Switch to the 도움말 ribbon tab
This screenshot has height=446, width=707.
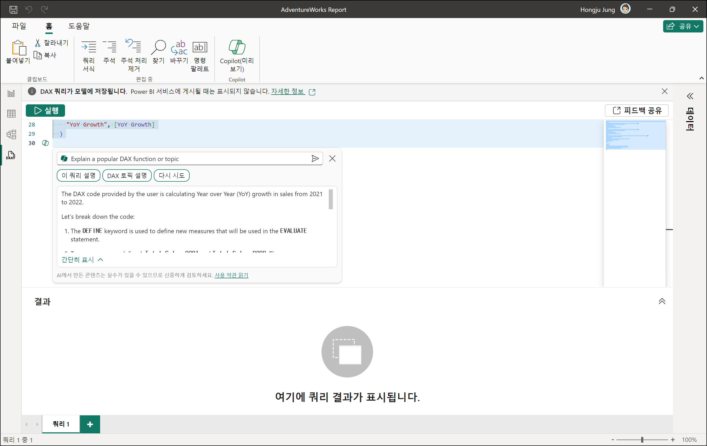pos(79,26)
